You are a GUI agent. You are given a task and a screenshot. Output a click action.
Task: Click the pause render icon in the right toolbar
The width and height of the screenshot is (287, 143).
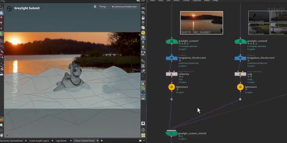click(x=143, y=66)
